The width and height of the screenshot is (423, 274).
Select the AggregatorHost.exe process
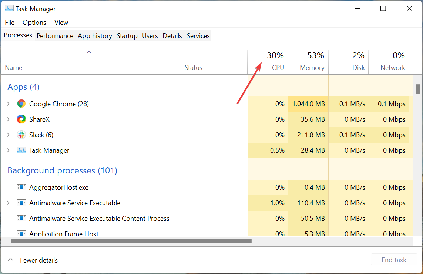click(59, 187)
